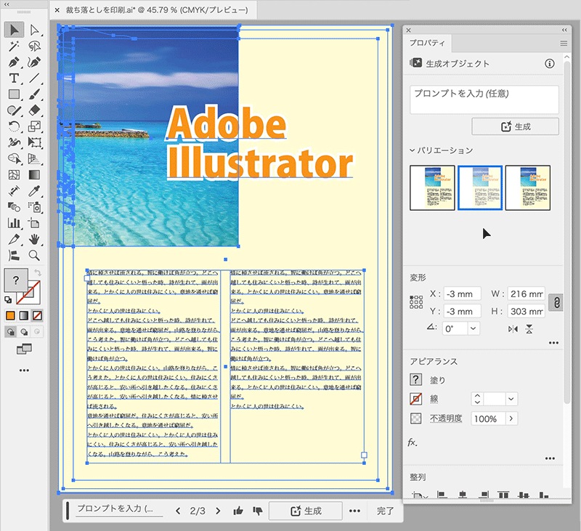Viewport: 581px width, 531px height.
Task: Open more options in アピアランス section
Action: coord(550,458)
